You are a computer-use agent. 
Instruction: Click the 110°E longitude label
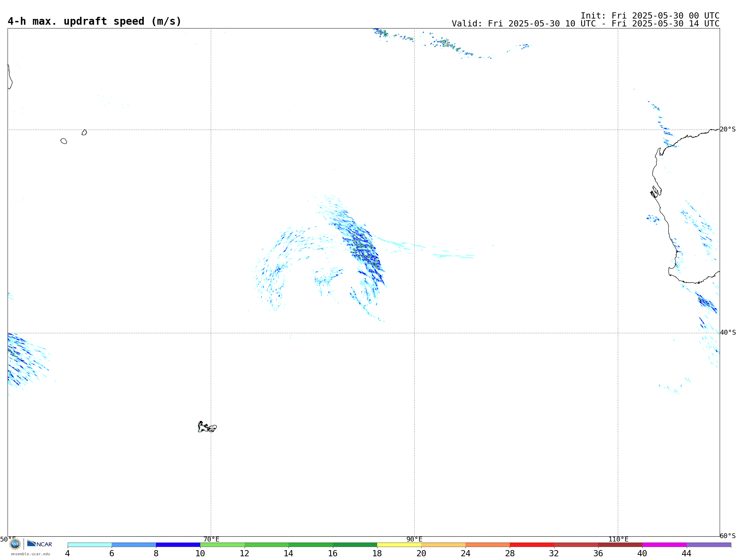tap(618, 539)
